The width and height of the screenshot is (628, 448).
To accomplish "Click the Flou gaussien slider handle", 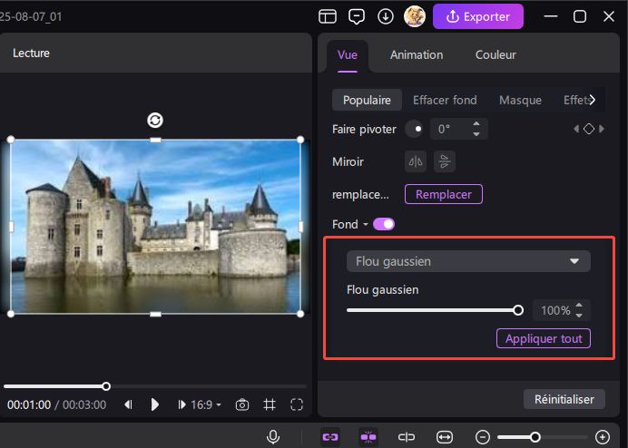I will pos(518,310).
